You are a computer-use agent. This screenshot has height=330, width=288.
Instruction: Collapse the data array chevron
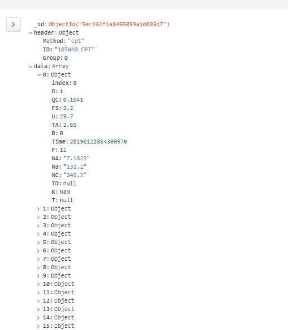(x=31, y=66)
